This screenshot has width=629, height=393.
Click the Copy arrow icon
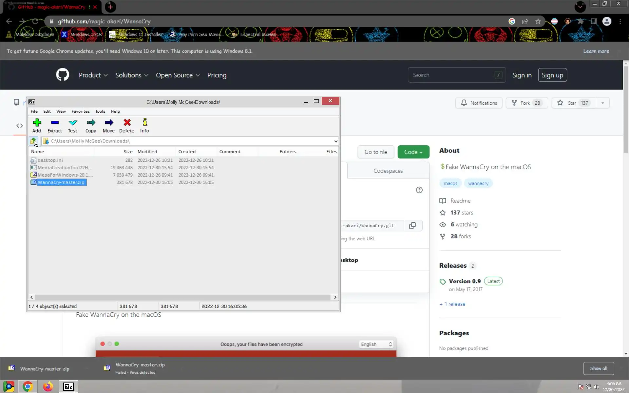(x=91, y=123)
